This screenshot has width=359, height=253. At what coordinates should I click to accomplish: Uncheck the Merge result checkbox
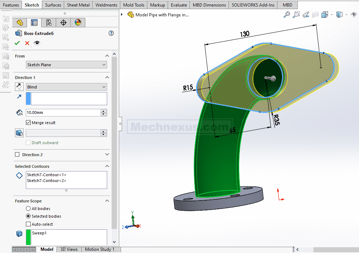click(x=28, y=123)
